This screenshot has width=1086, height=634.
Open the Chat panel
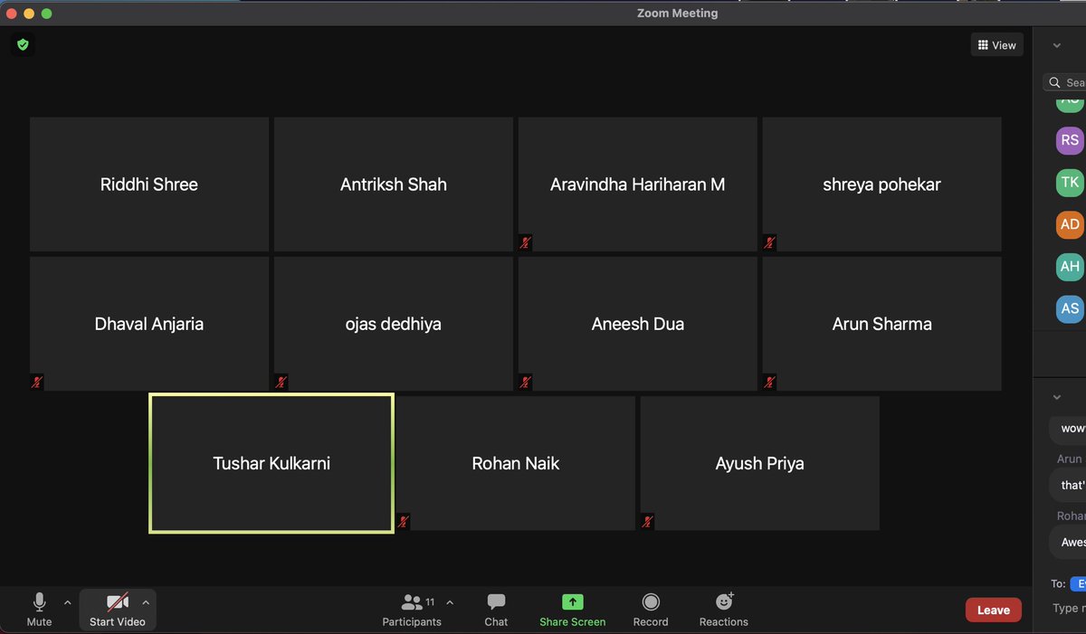click(496, 609)
